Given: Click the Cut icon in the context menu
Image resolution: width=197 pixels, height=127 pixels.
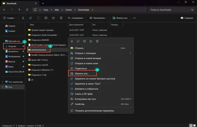Looking at the screenshot, I should (x=72, y=41).
